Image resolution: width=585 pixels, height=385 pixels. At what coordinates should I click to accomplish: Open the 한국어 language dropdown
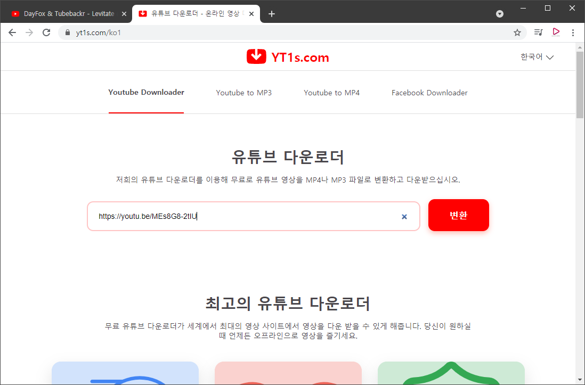pos(537,57)
